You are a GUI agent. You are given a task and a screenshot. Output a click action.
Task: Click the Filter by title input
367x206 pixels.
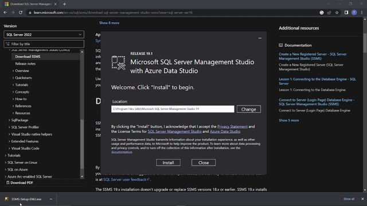point(44,44)
